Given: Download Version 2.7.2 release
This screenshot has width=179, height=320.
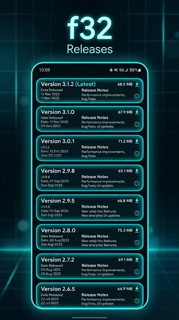Looking at the screenshot, I should point(137,260).
